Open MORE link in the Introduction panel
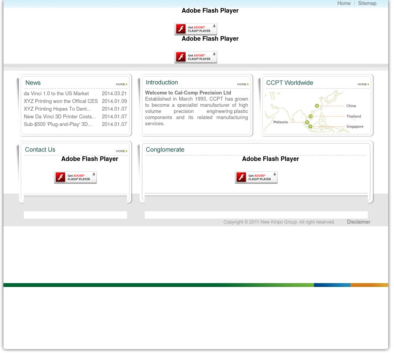The width and height of the screenshot is (394, 353). click(242, 85)
